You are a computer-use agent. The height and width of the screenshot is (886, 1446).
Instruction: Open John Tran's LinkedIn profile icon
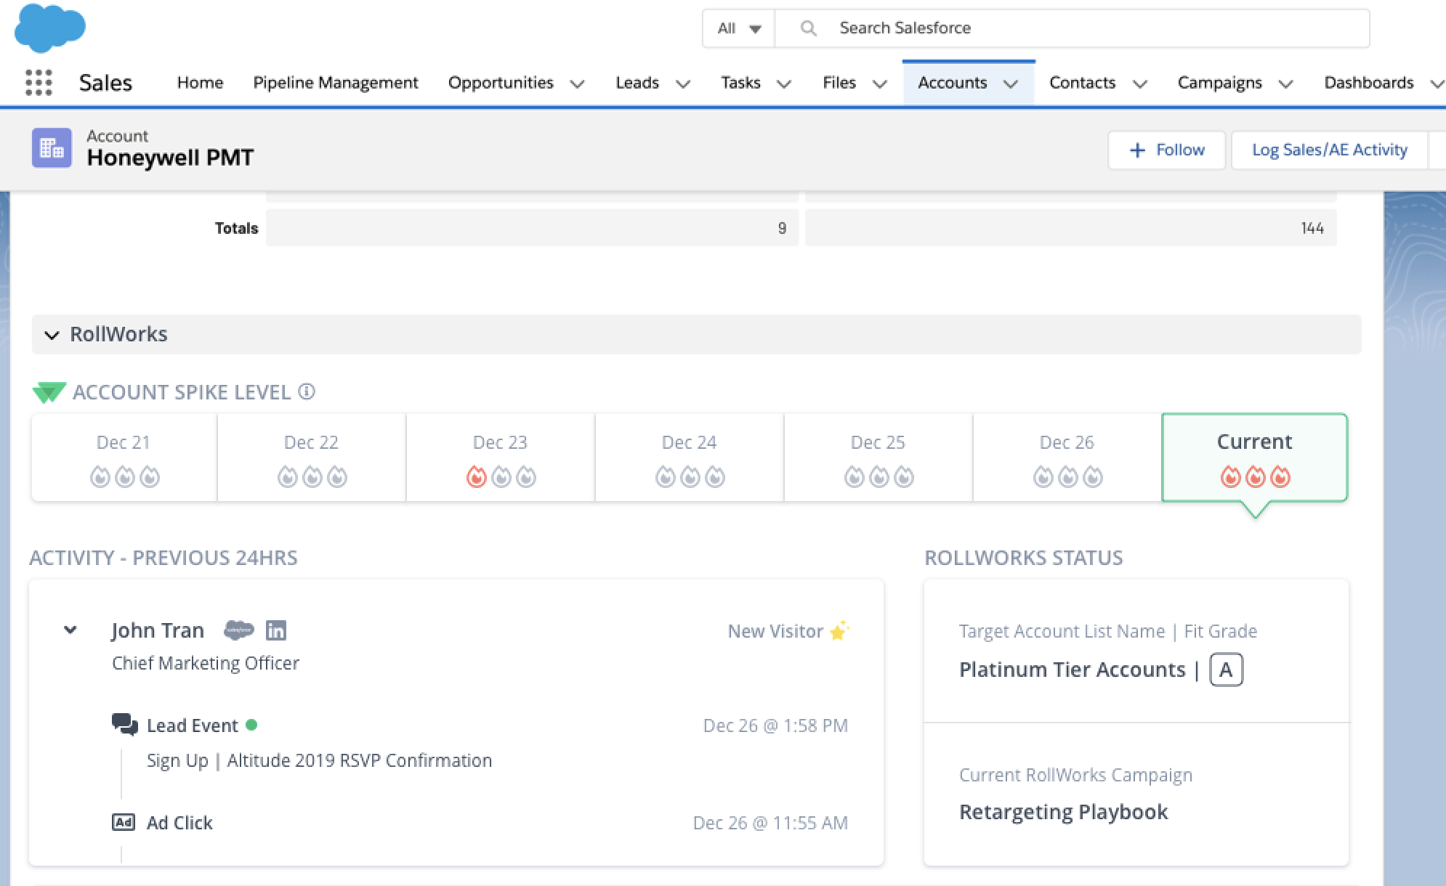pyautogui.click(x=276, y=630)
